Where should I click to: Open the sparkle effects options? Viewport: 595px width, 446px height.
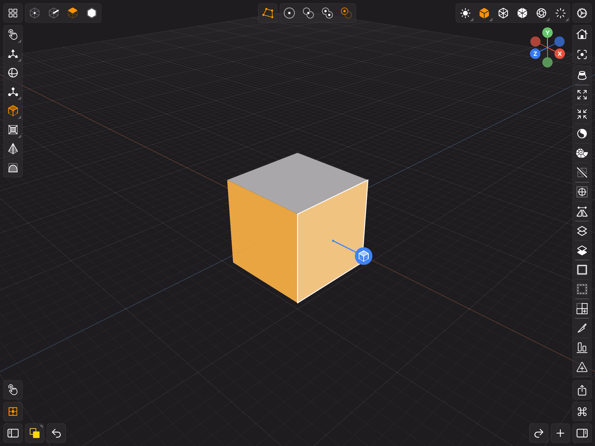tap(560, 13)
